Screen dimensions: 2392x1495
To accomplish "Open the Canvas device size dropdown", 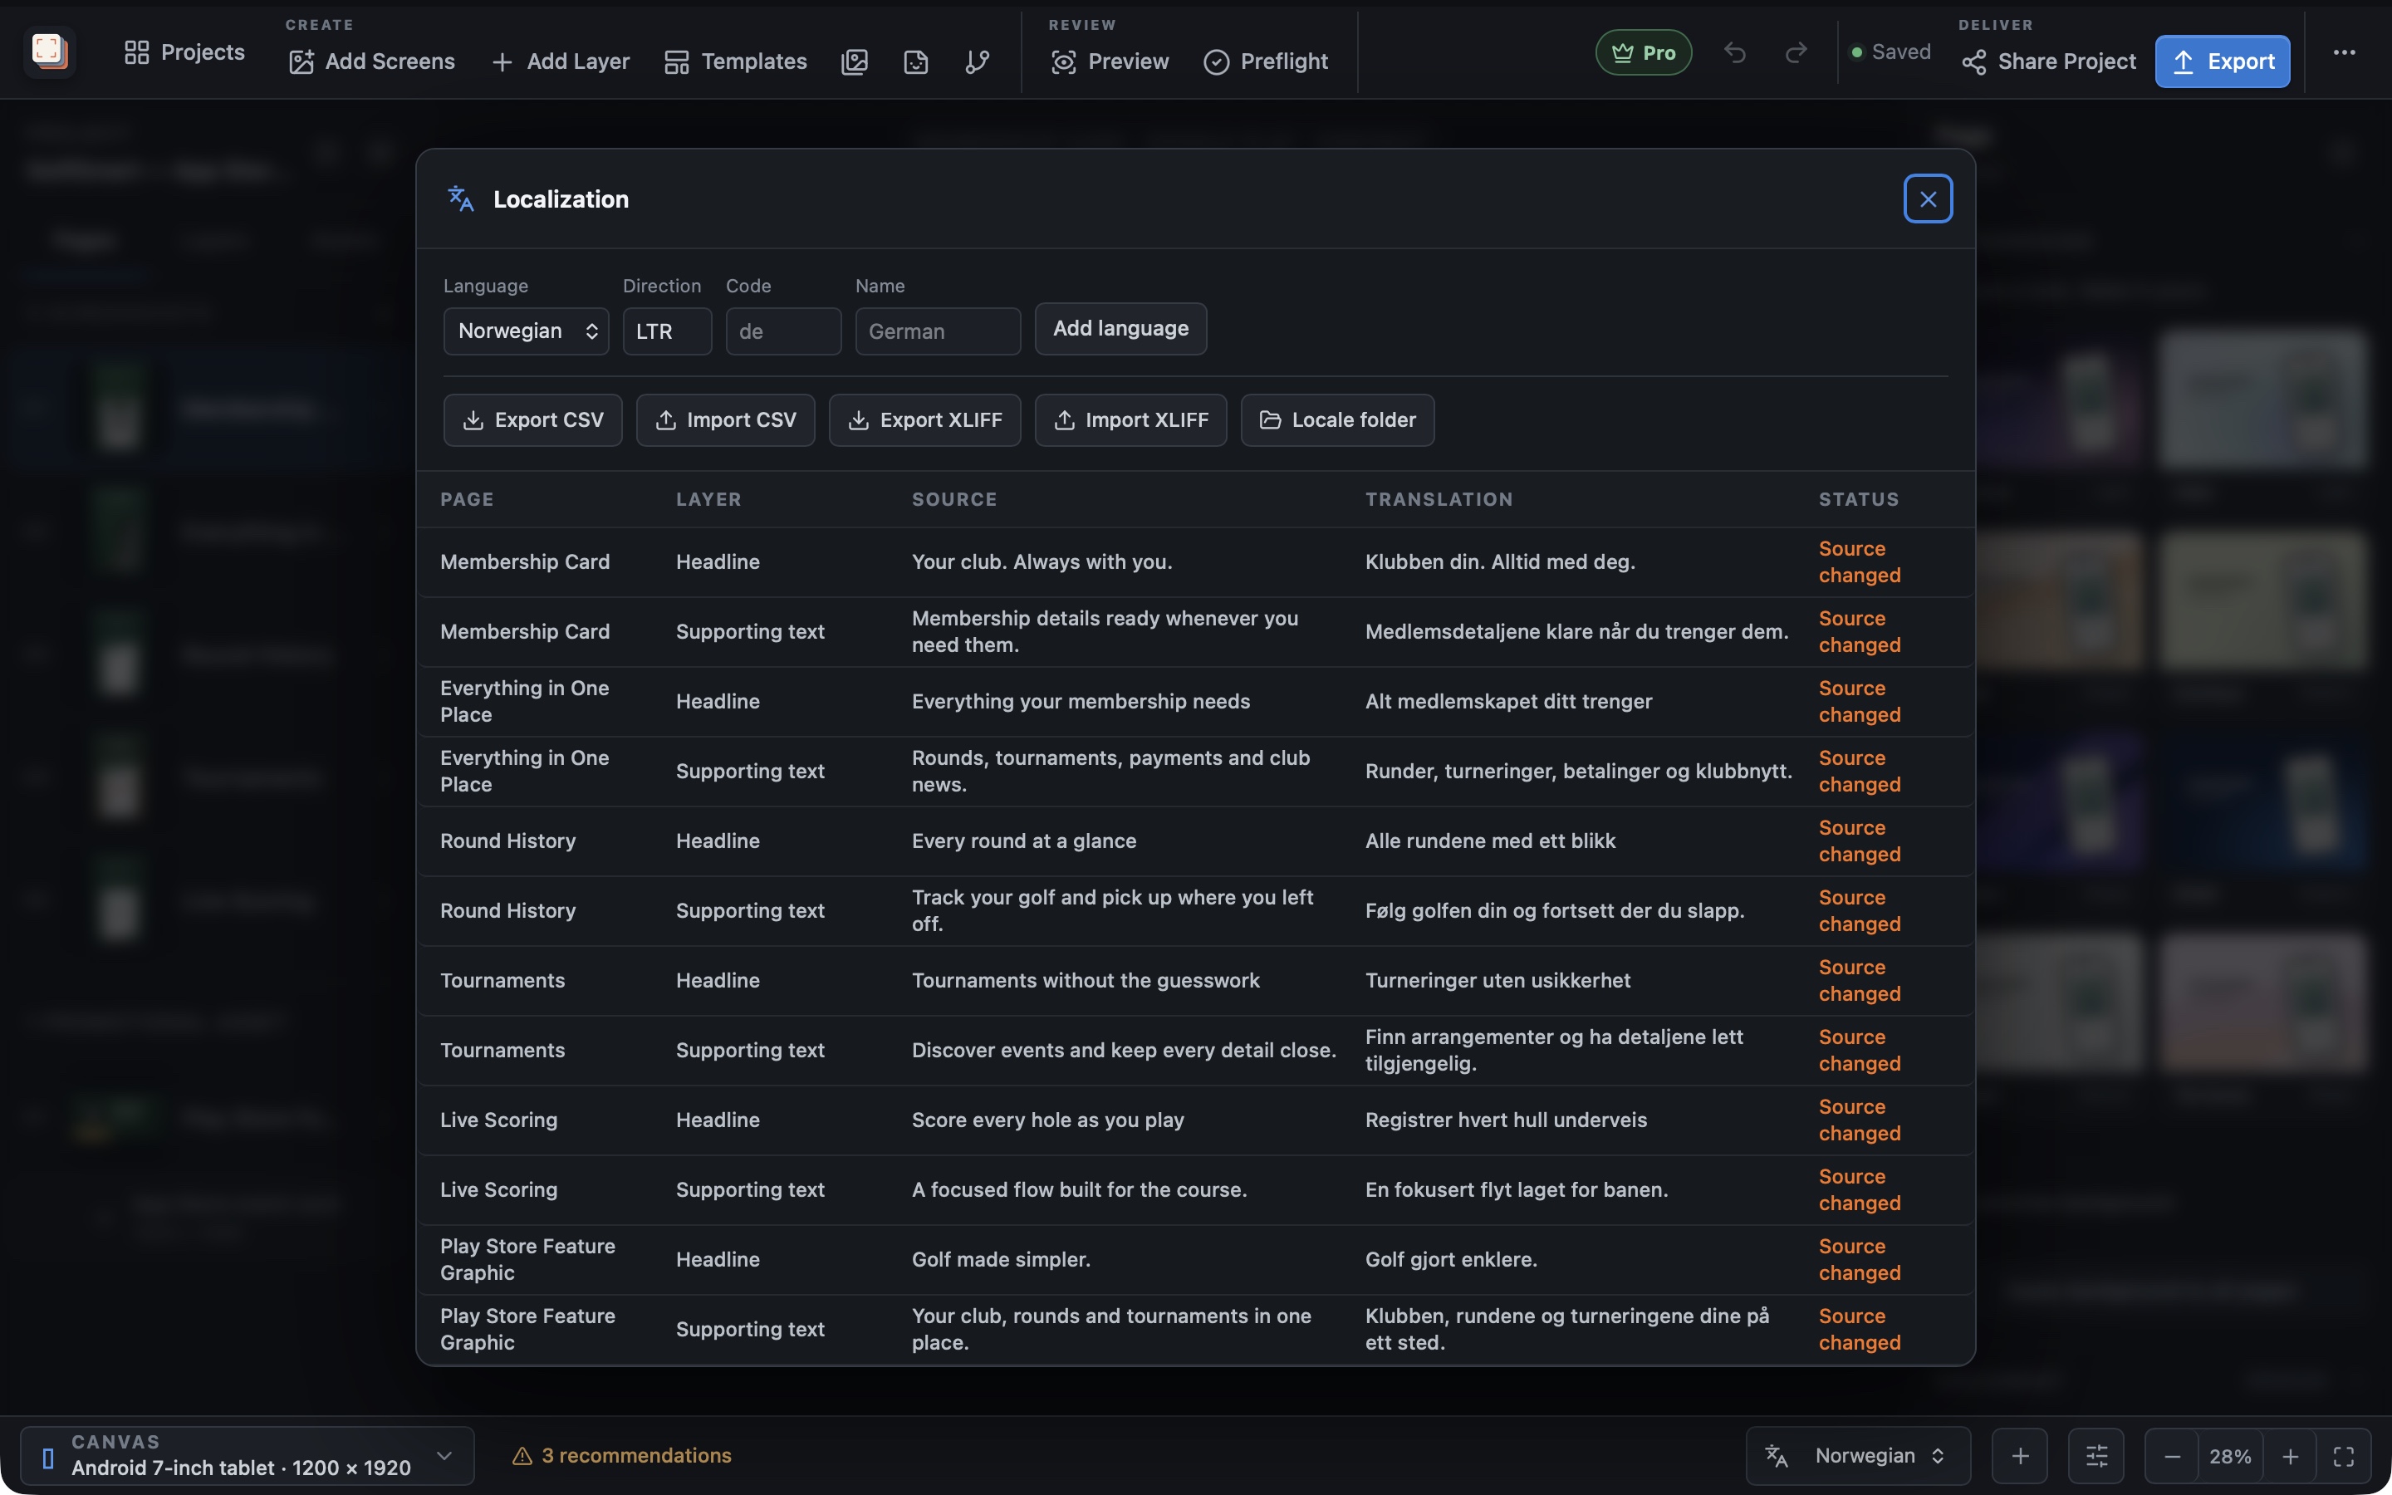I will pos(248,1455).
